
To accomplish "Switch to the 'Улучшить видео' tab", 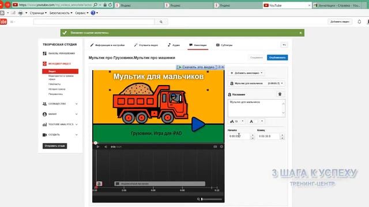I will tap(146, 45).
